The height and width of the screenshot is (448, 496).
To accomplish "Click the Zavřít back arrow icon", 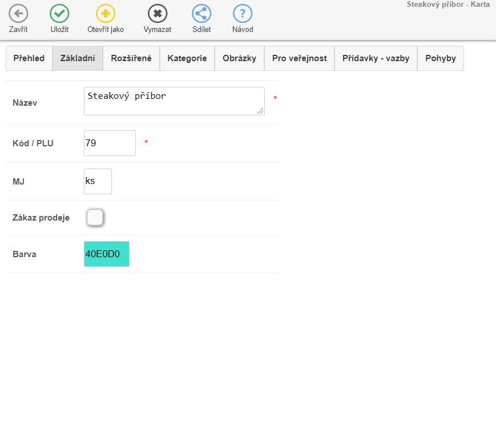I will pos(18,14).
